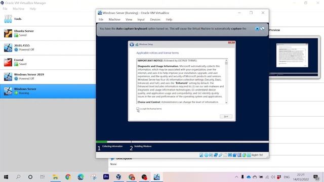Viewport: 324px width, 182px height.
Task: Open the taskbar clock and date
Action: coord(301,177)
